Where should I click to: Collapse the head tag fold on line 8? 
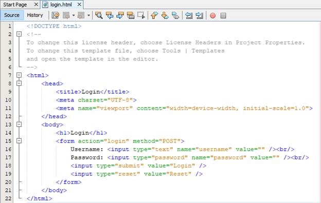pyautogui.click(x=19, y=83)
